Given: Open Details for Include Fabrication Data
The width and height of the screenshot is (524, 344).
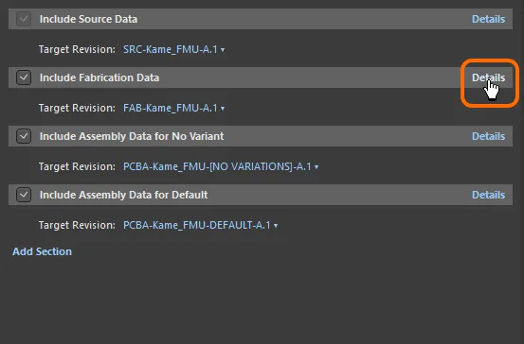Looking at the screenshot, I should pos(488,77).
